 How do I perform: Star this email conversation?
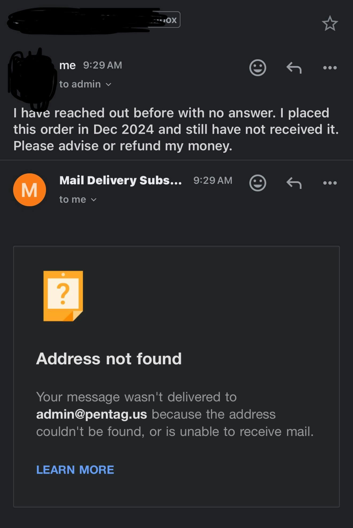(330, 23)
